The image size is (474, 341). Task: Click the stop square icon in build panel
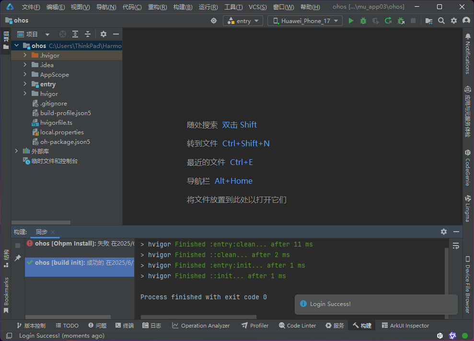18,246
